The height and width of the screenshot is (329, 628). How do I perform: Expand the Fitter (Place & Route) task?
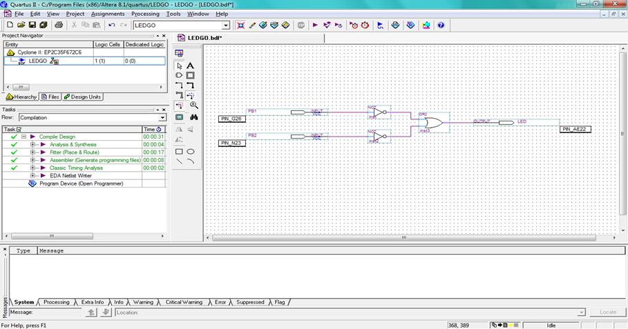coord(33,152)
